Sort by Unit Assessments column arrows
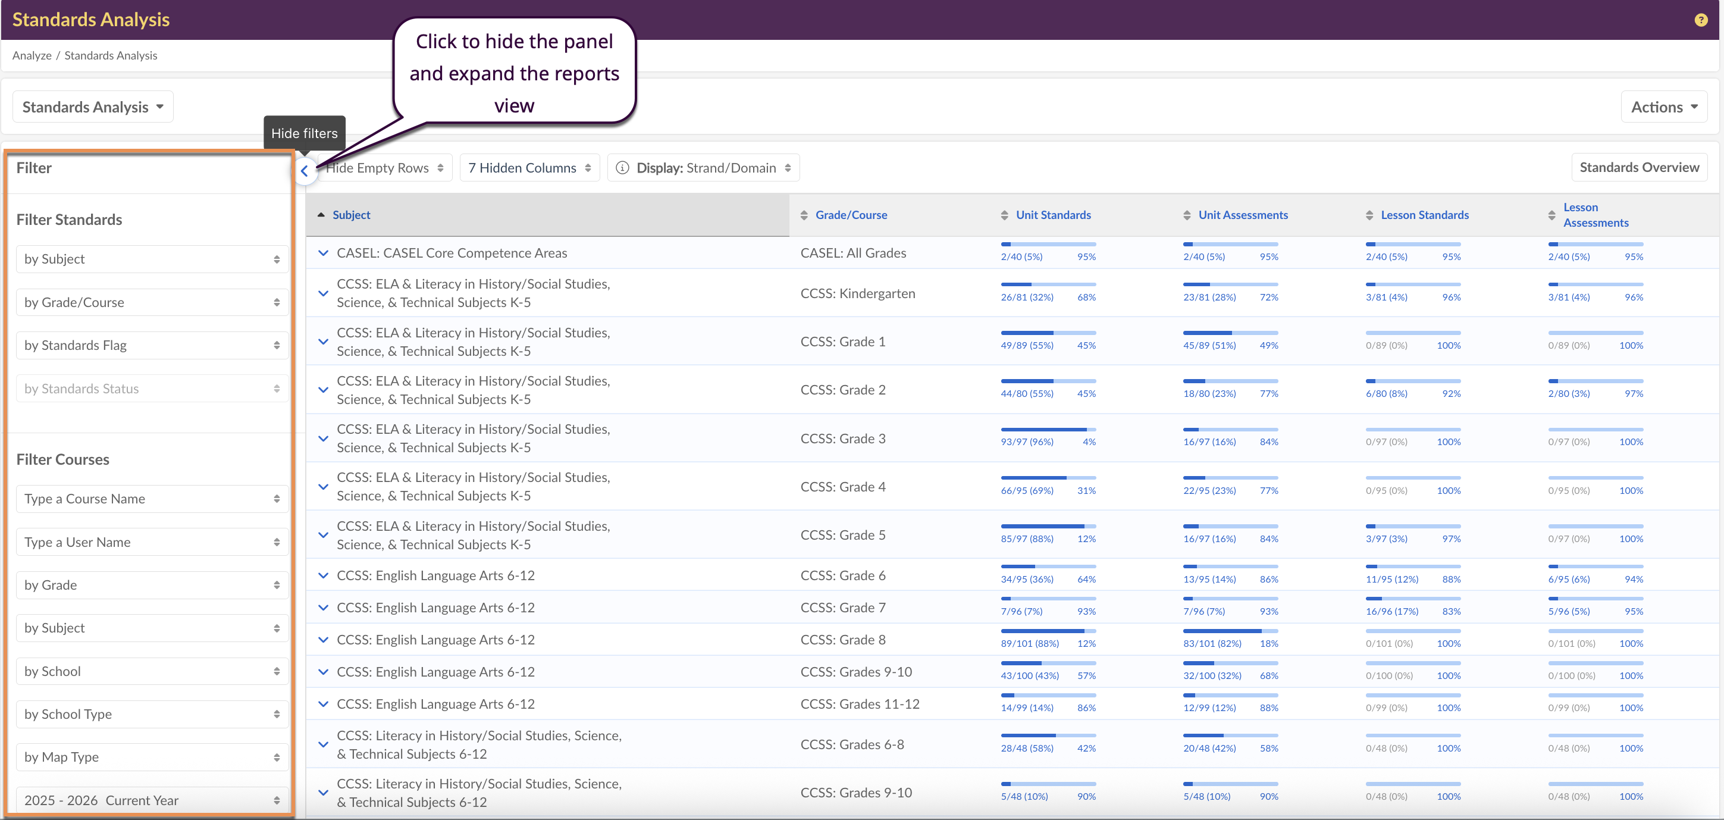Viewport: 1724px width, 820px height. coord(1187,215)
